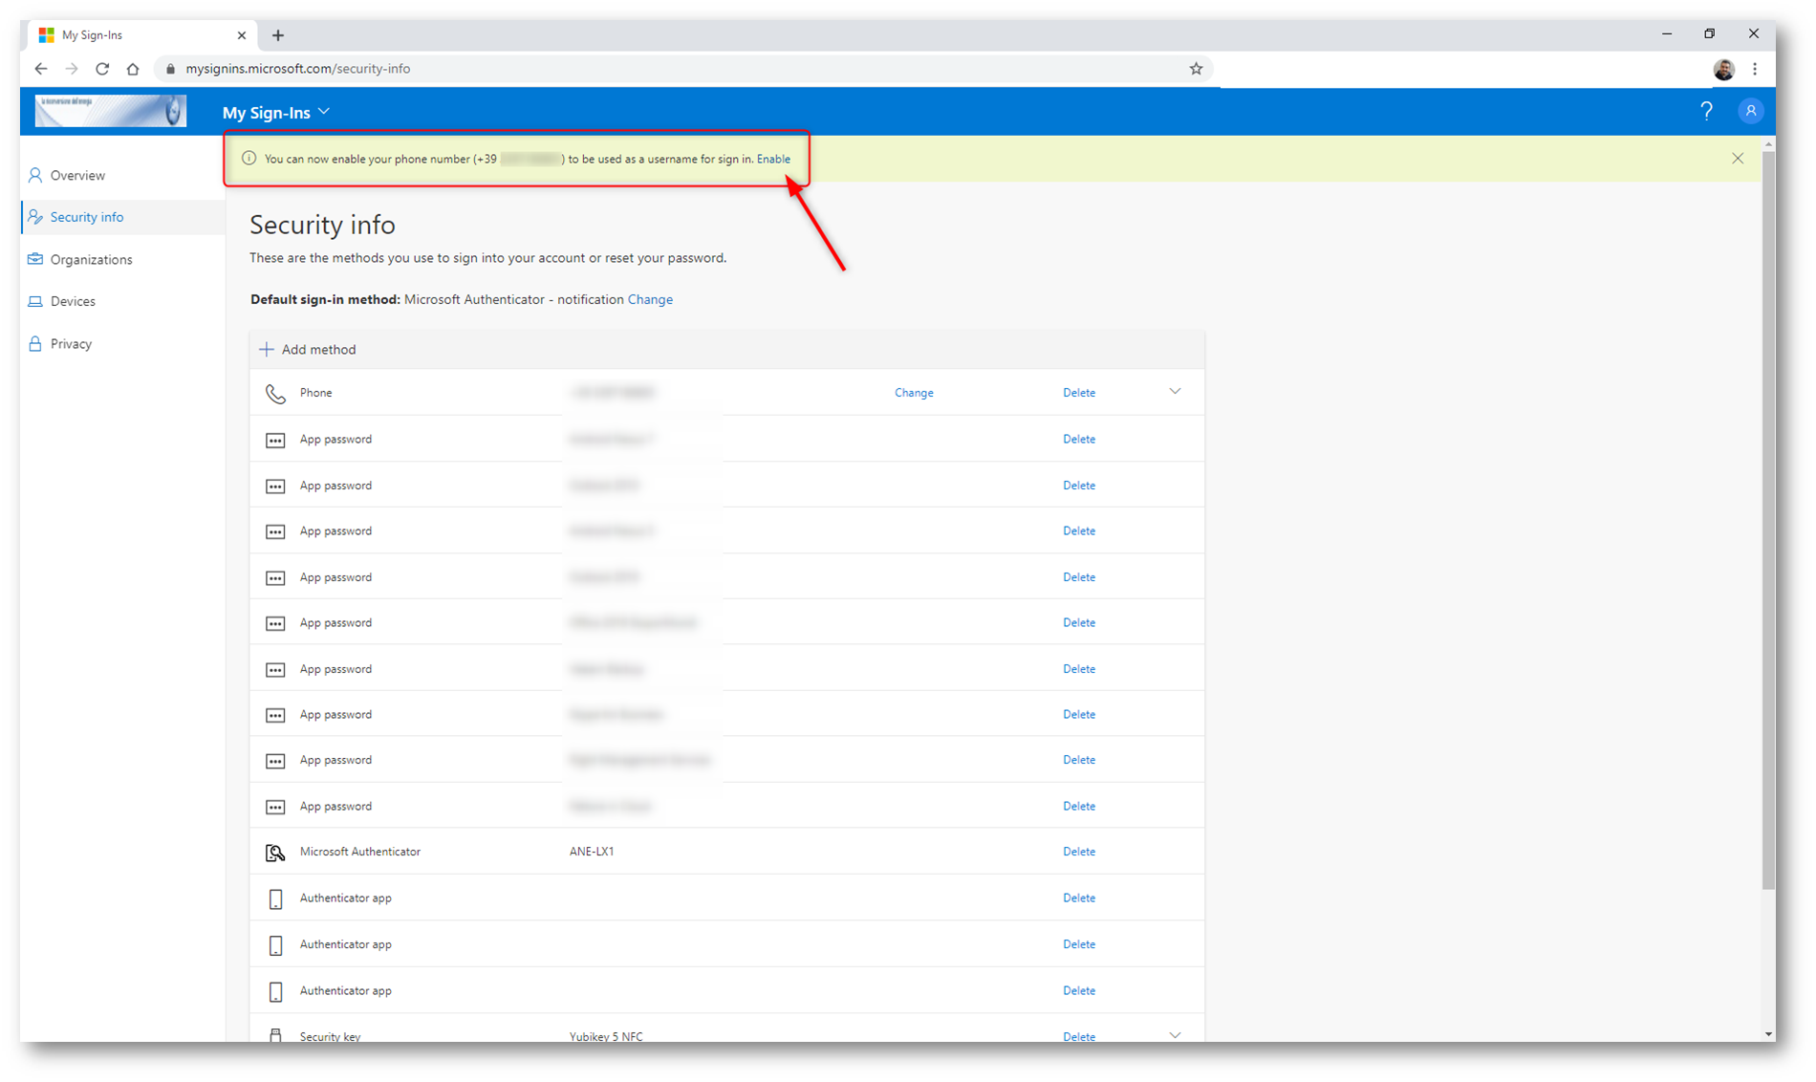Click the site lock icon in address bar
1816x1082 pixels.
(170, 69)
